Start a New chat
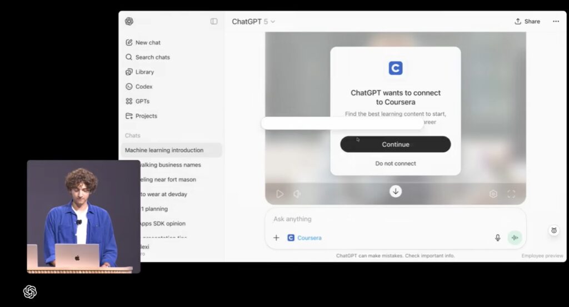 148,42
